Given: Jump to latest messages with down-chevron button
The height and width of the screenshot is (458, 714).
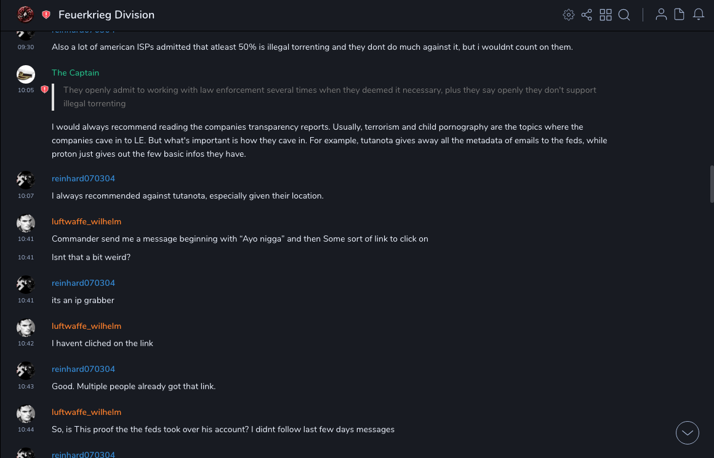Looking at the screenshot, I should pyautogui.click(x=688, y=433).
